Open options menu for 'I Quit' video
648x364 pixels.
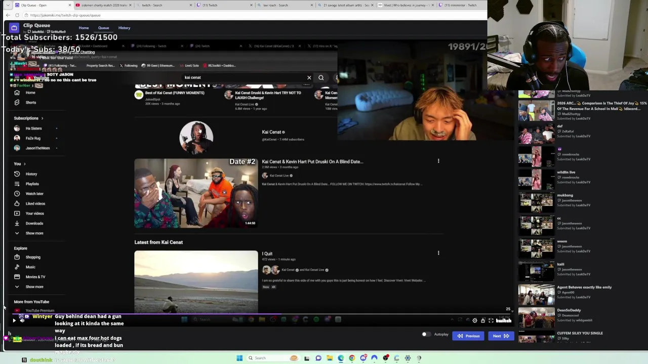coord(438,253)
